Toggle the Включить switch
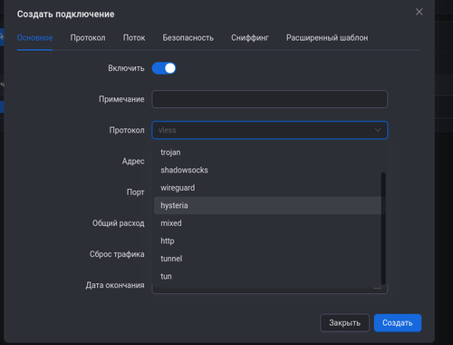The width and height of the screenshot is (453, 345). 164,68
